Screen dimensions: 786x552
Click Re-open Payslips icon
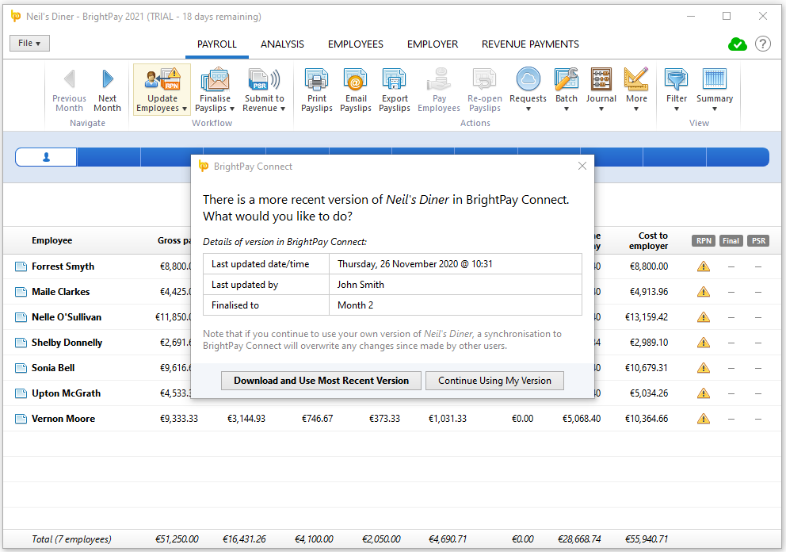(485, 90)
